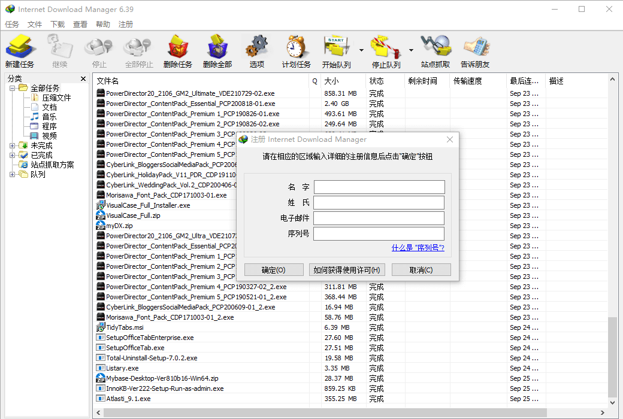Select InnoKB-Ver222-Setup-Run-as-admin.exe row
This screenshot has height=419, width=623.
[x=351, y=388]
